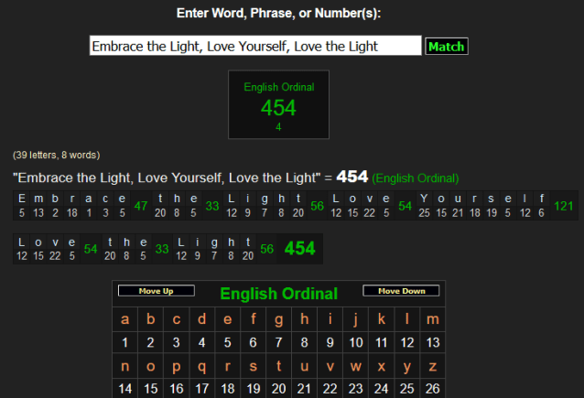Select the English Ordinal result box showing 454
Screen dimensions: 584x398
pyautogui.click(x=278, y=105)
